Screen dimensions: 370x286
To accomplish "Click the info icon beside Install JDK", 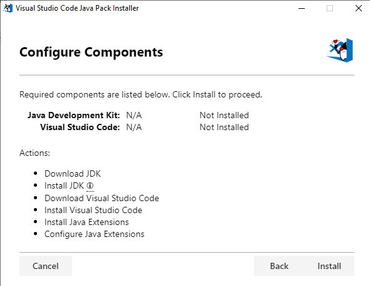I will (90, 185).
